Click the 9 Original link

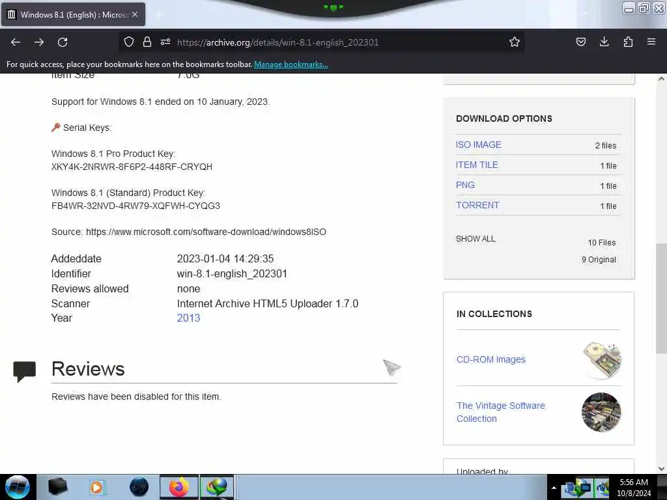click(599, 259)
